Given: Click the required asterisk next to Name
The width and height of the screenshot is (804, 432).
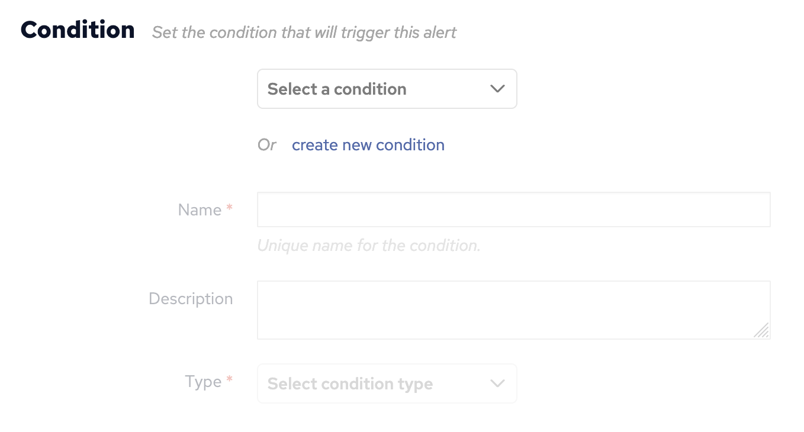Looking at the screenshot, I should (230, 209).
